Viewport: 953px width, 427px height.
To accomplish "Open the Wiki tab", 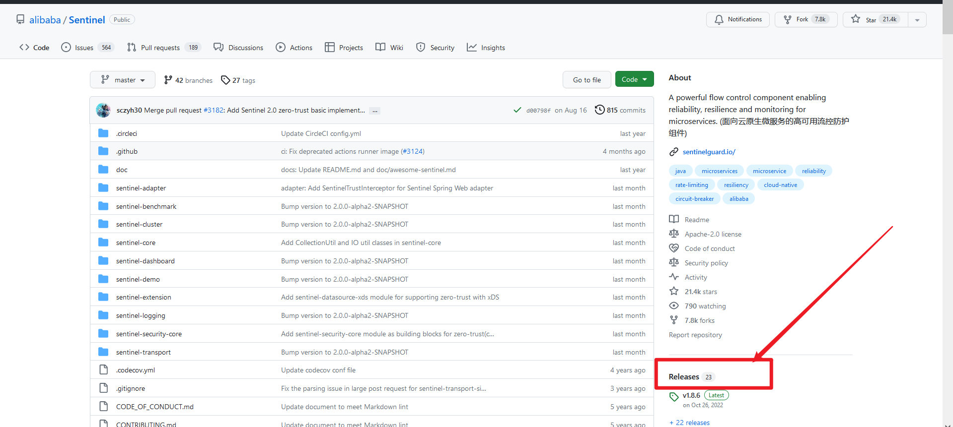I will tap(389, 48).
